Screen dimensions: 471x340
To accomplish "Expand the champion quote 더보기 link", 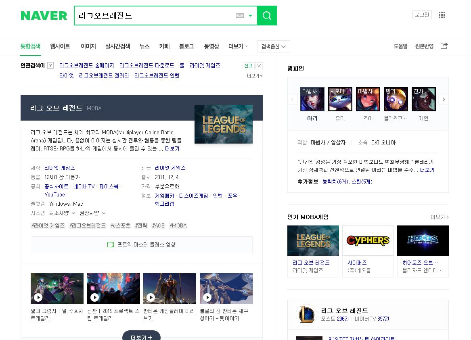I will tap(427, 170).
